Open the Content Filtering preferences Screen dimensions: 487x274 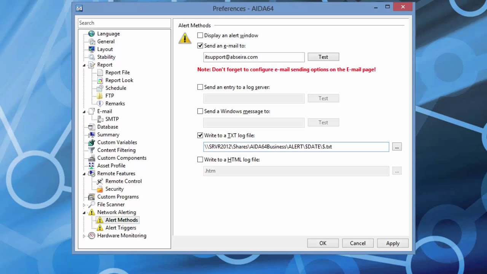[x=116, y=150]
